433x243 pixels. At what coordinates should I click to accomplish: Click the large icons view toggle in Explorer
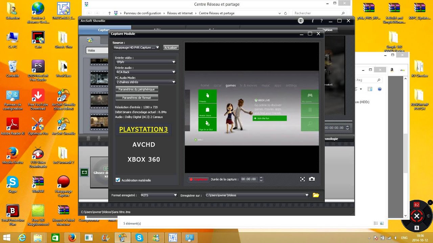(382, 223)
